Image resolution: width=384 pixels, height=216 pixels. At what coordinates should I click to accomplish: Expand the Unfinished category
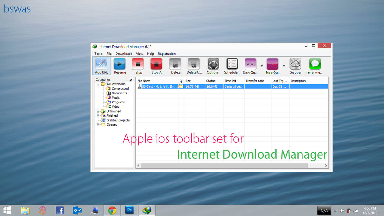(98, 111)
